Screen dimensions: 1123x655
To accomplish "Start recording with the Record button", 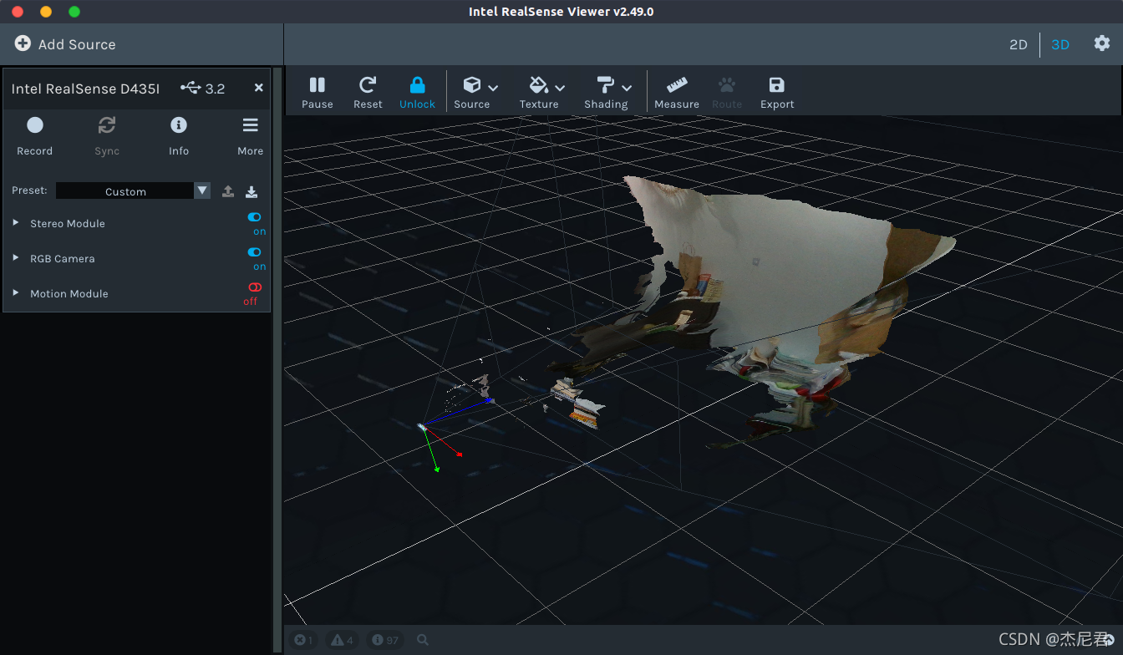I will click(x=35, y=135).
